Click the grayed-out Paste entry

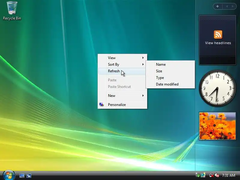point(122,80)
